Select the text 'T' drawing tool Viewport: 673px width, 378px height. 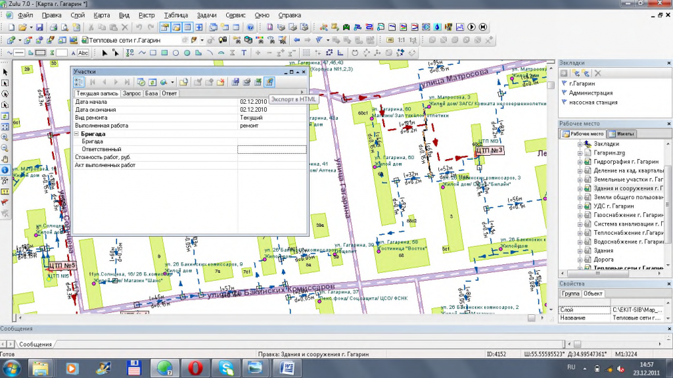pos(244,53)
